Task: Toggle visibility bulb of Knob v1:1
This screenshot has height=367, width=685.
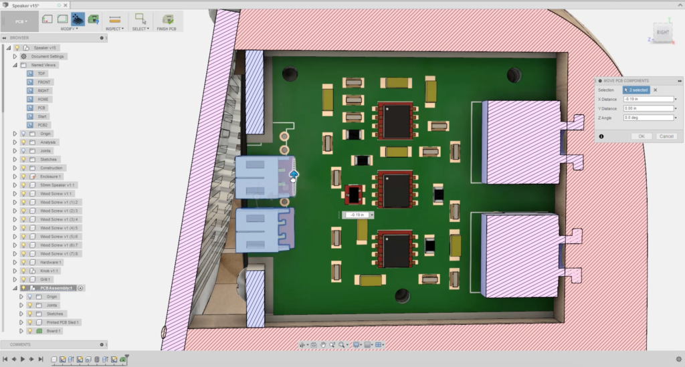Action: pos(23,271)
